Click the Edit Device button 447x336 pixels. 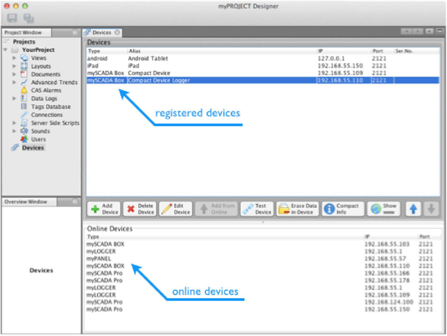(176, 209)
